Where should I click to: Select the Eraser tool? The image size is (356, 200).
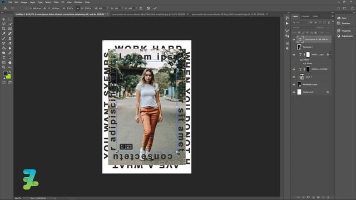tap(10, 43)
